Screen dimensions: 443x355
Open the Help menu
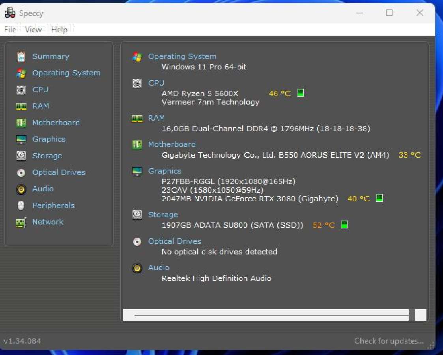coord(59,30)
